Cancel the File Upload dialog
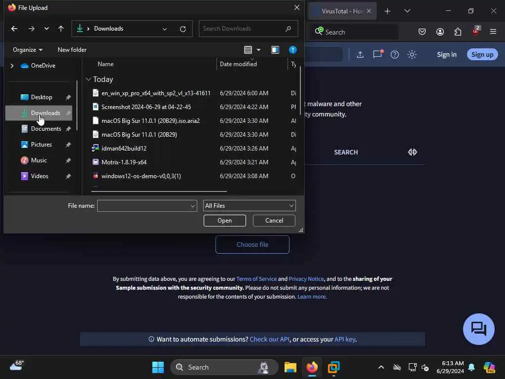The height and width of the screenshot is (379, 505). tap(274, 221)
